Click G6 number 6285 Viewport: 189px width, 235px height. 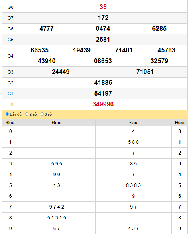pos(159,29)
